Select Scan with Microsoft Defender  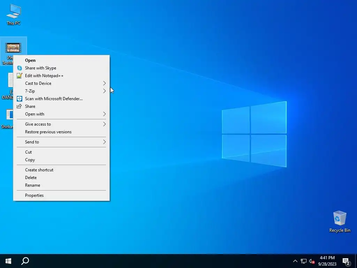[x=61, y=99]
